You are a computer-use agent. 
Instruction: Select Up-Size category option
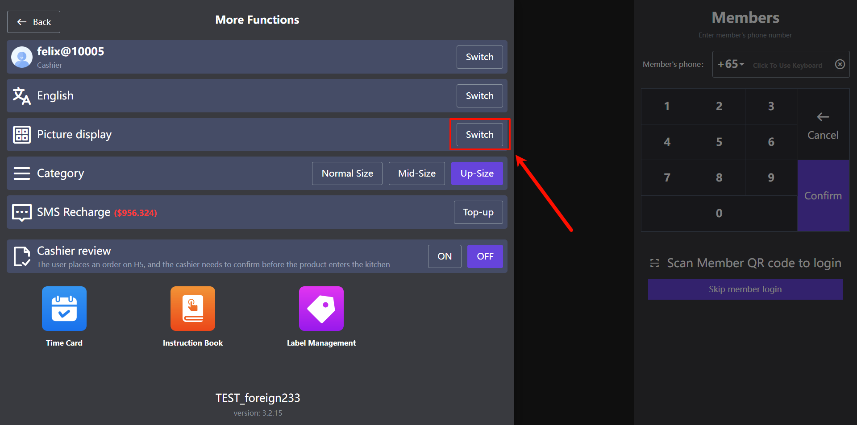[477, 173]
